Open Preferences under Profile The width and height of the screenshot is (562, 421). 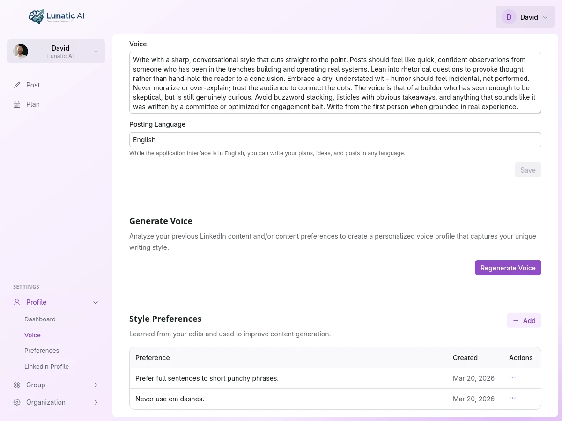[x=42, y=351]
